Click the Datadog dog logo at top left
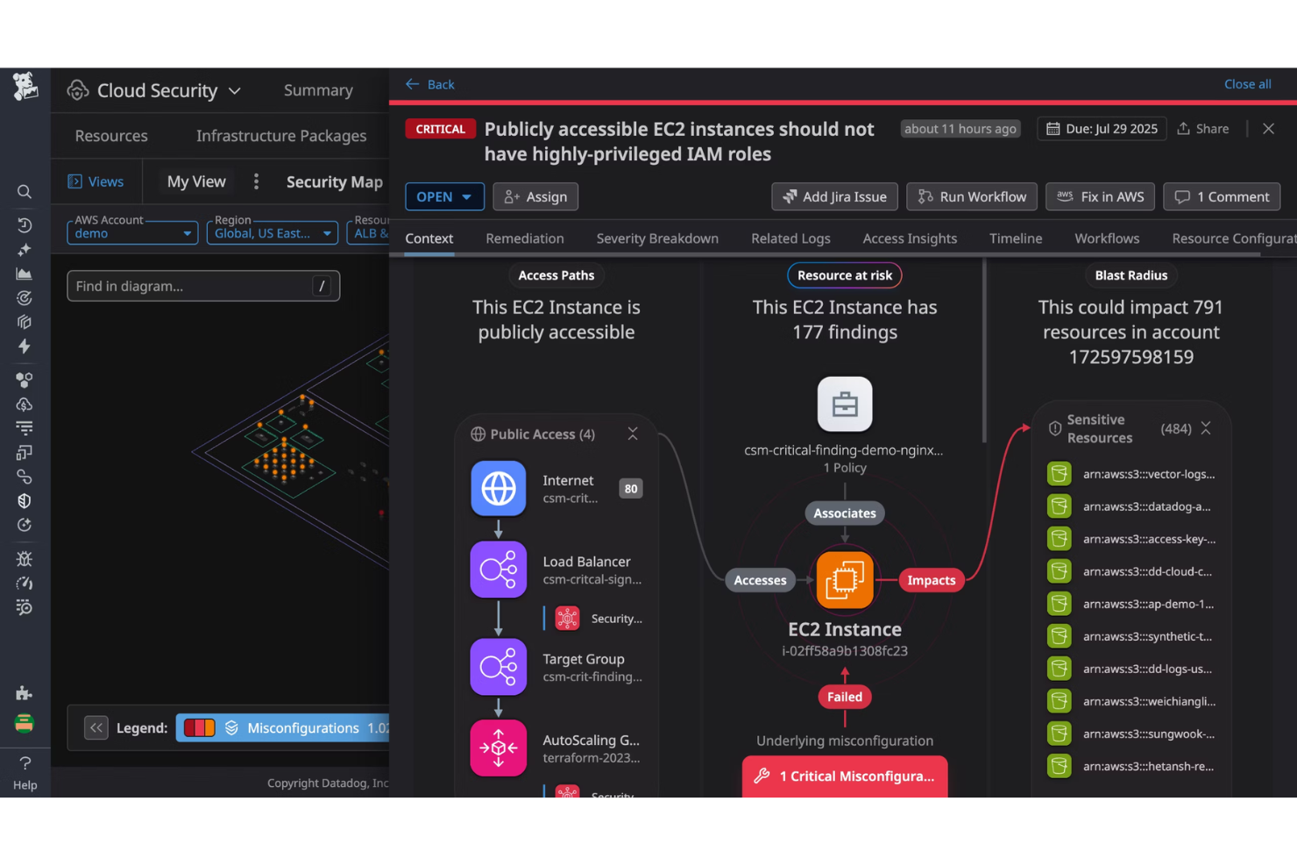 click(25, 87)
